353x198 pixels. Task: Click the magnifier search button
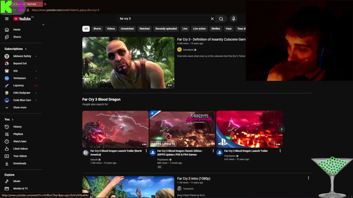pyautogui.click(x=221, y=19)
